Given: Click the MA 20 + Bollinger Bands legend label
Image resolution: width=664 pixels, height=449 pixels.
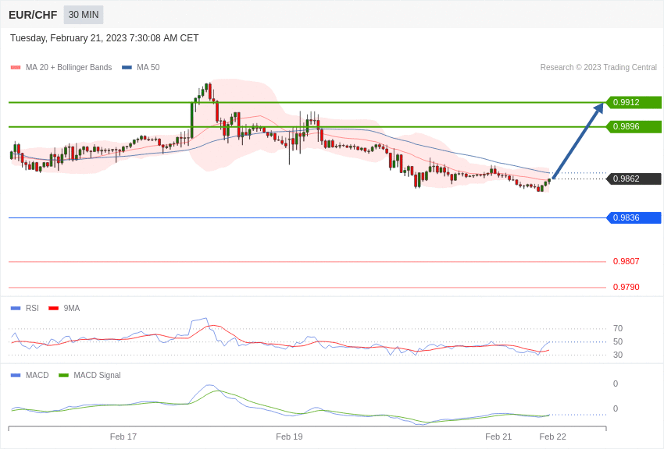Looking at the screenshot, I should [69, 68].
